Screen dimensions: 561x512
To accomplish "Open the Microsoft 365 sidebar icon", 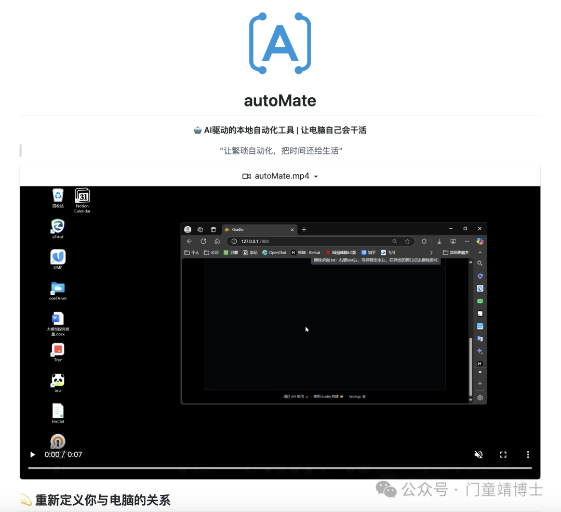I will click(x=480, y=276).
